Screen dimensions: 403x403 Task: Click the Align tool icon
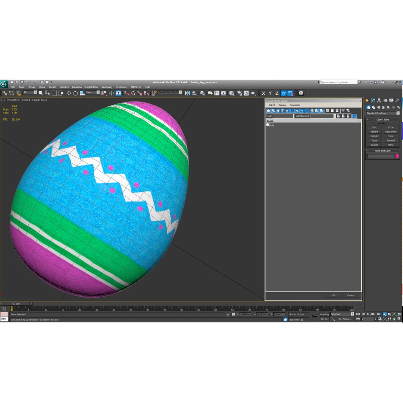(x=194, y=93)
